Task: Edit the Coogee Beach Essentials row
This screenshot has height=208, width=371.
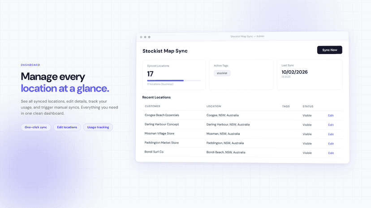Action: coord(331,116)
